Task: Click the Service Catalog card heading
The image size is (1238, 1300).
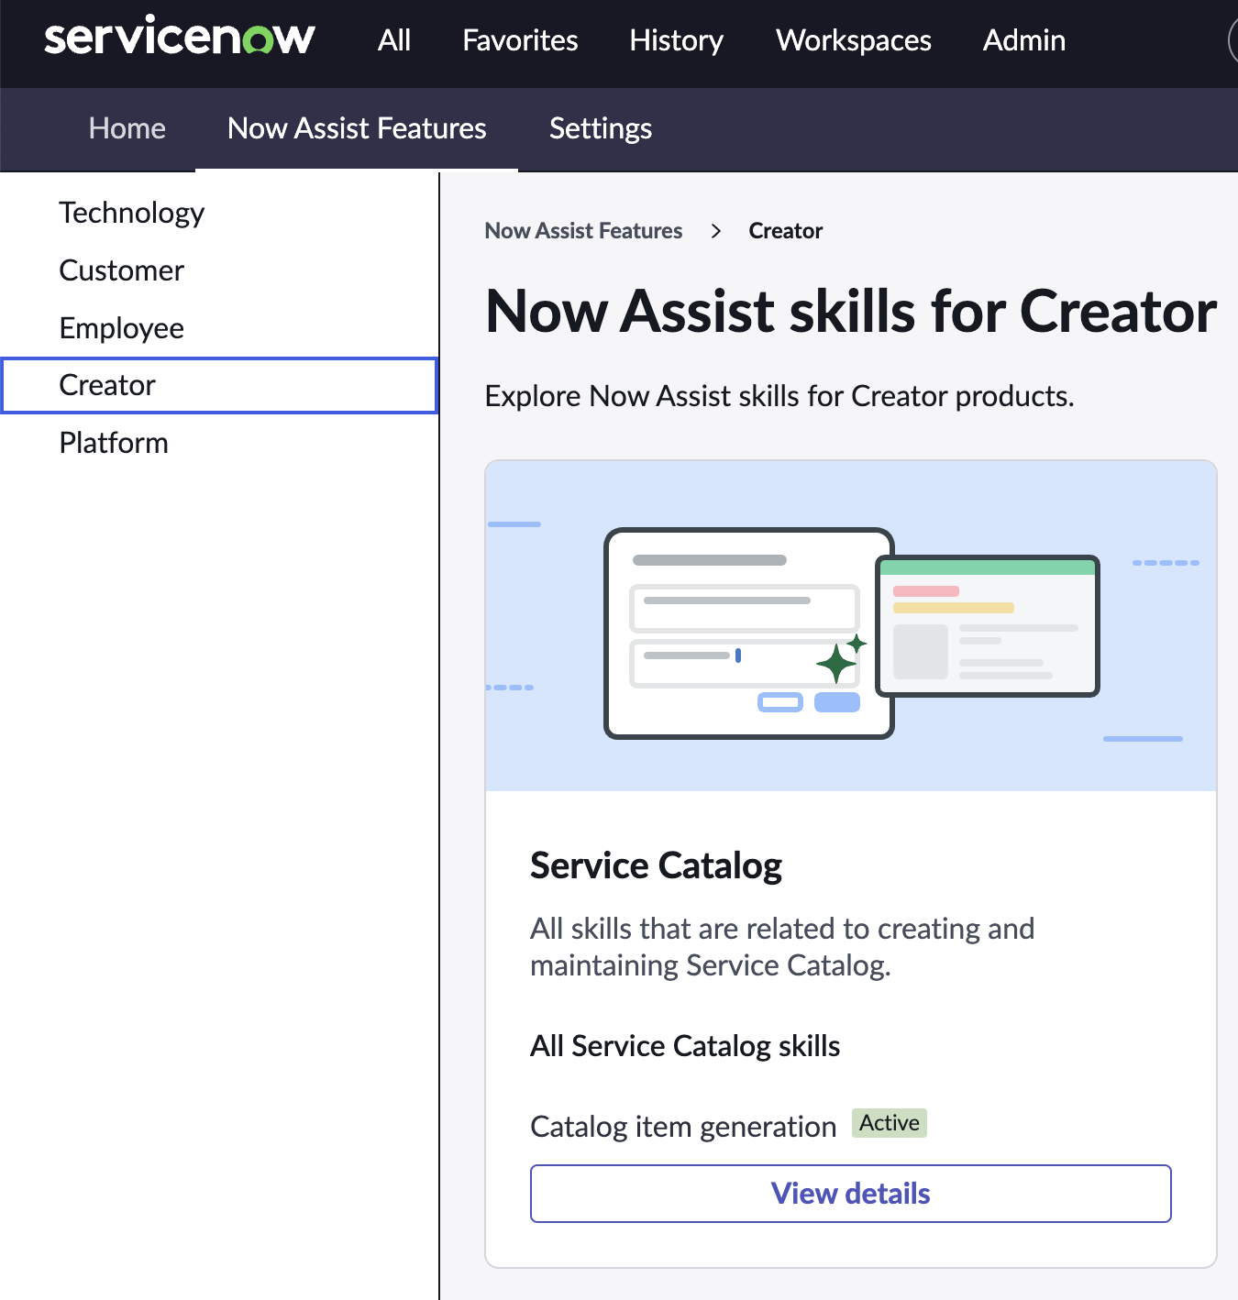Action: click(x=657, y=865)
